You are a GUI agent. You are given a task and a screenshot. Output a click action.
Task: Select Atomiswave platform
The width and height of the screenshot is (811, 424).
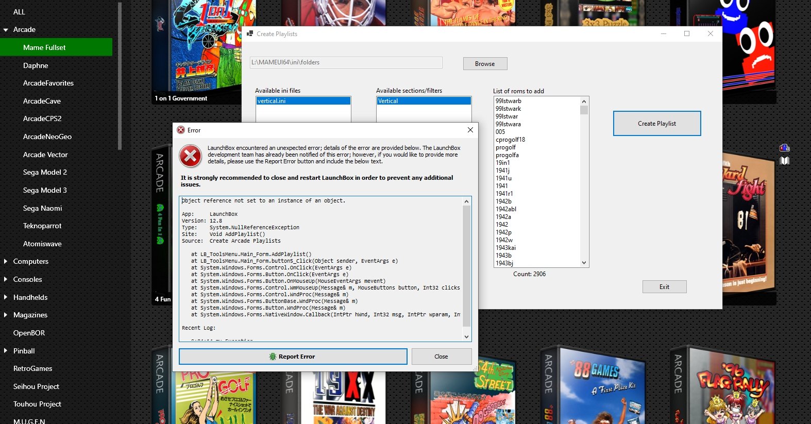pyautogui.click(x=42, y=244)
